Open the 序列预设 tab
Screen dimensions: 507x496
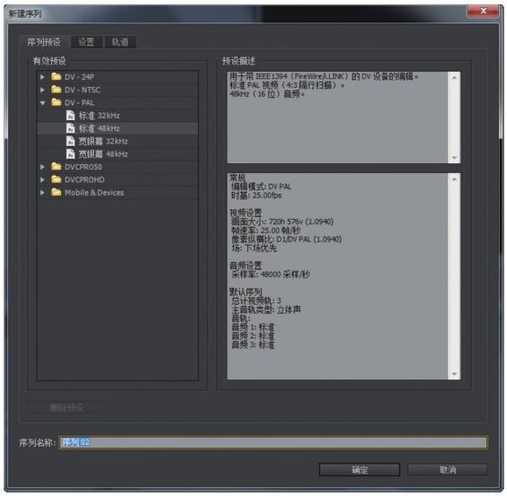[x=44, y=42]
